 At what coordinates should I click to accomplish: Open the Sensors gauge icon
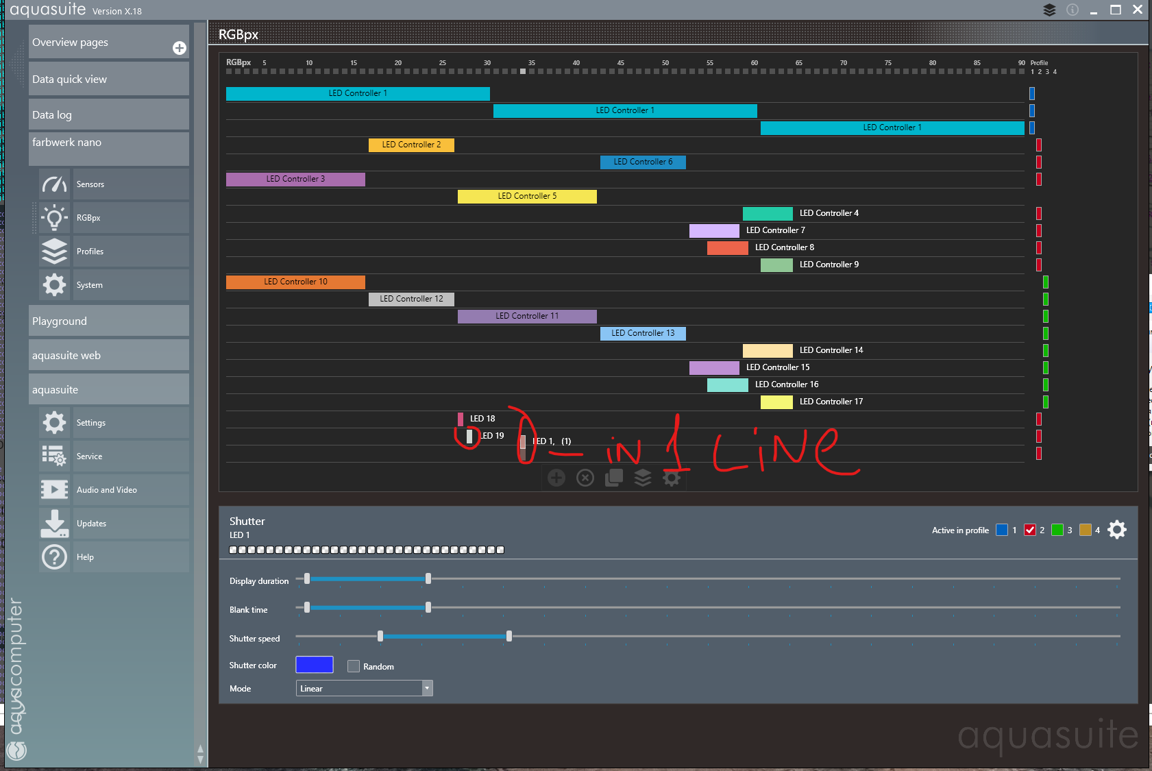(55, 184)
